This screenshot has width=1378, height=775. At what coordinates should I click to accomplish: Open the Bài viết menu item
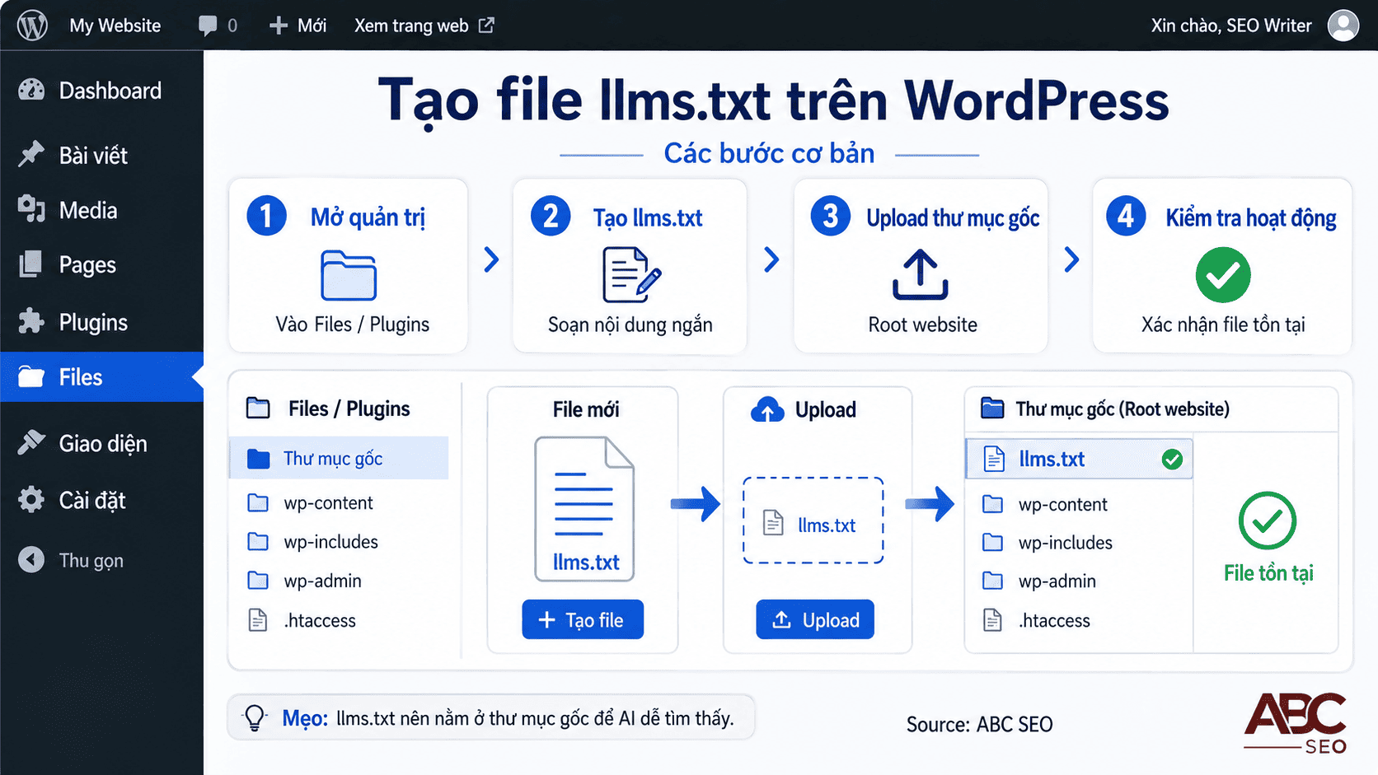tap(101, 155)
